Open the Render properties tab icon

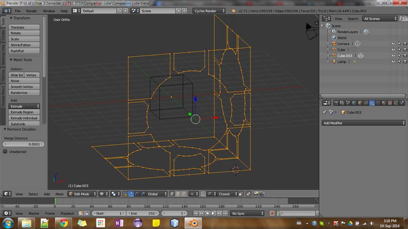tap(336, 103)
